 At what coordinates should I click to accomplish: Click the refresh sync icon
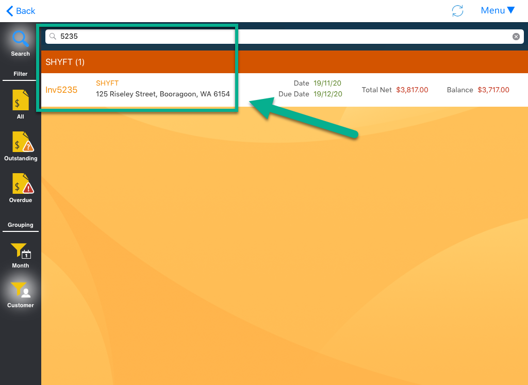[x=457, y=11]
